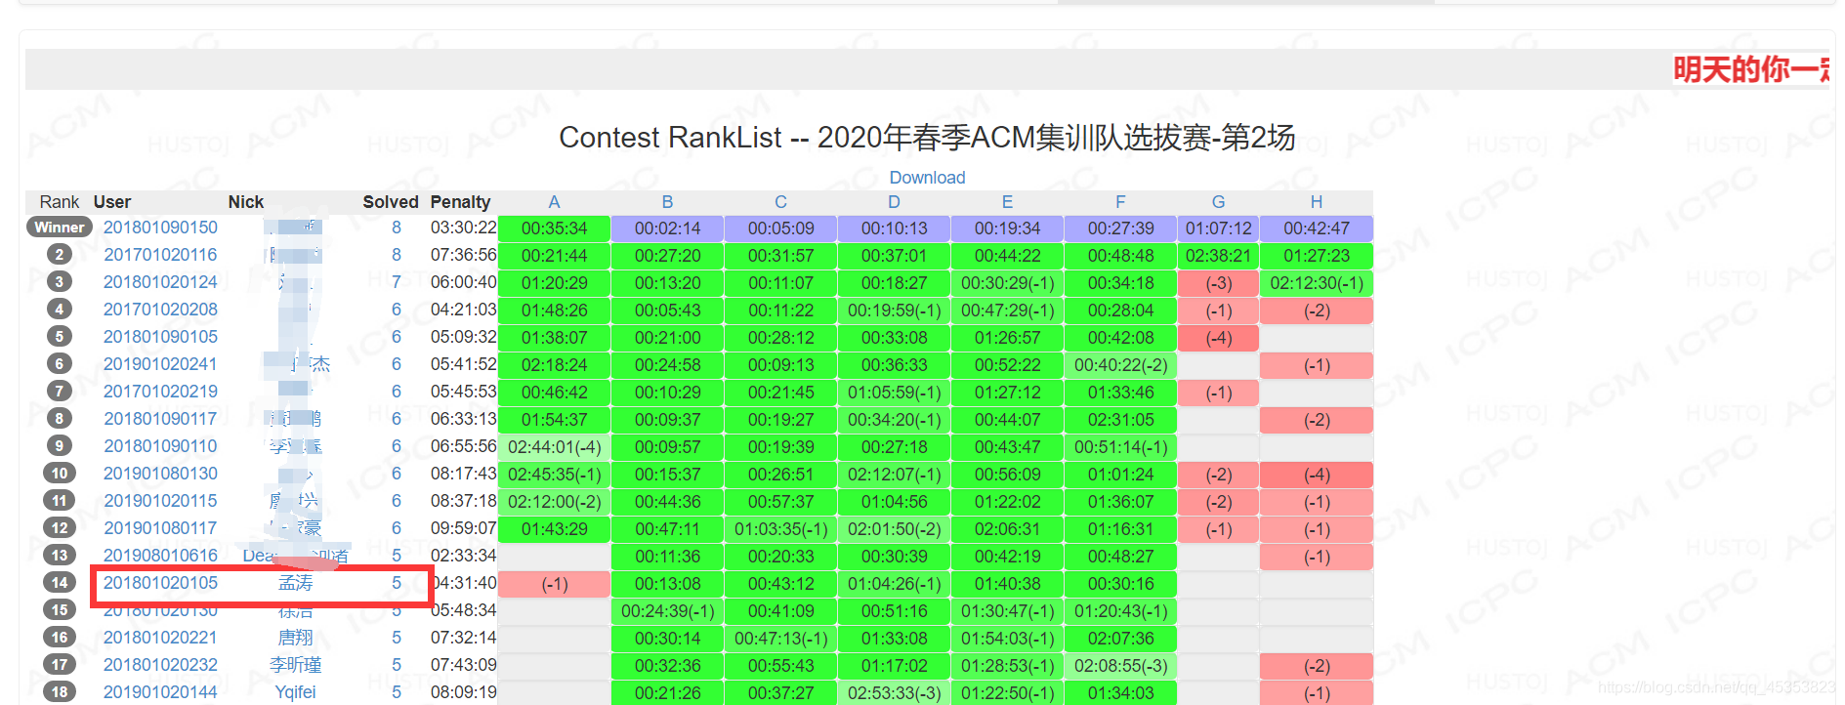The image size is (1845, 705).
Task: Click the red scrolling marquee text 明天的你
Action: pos(1751,69)
